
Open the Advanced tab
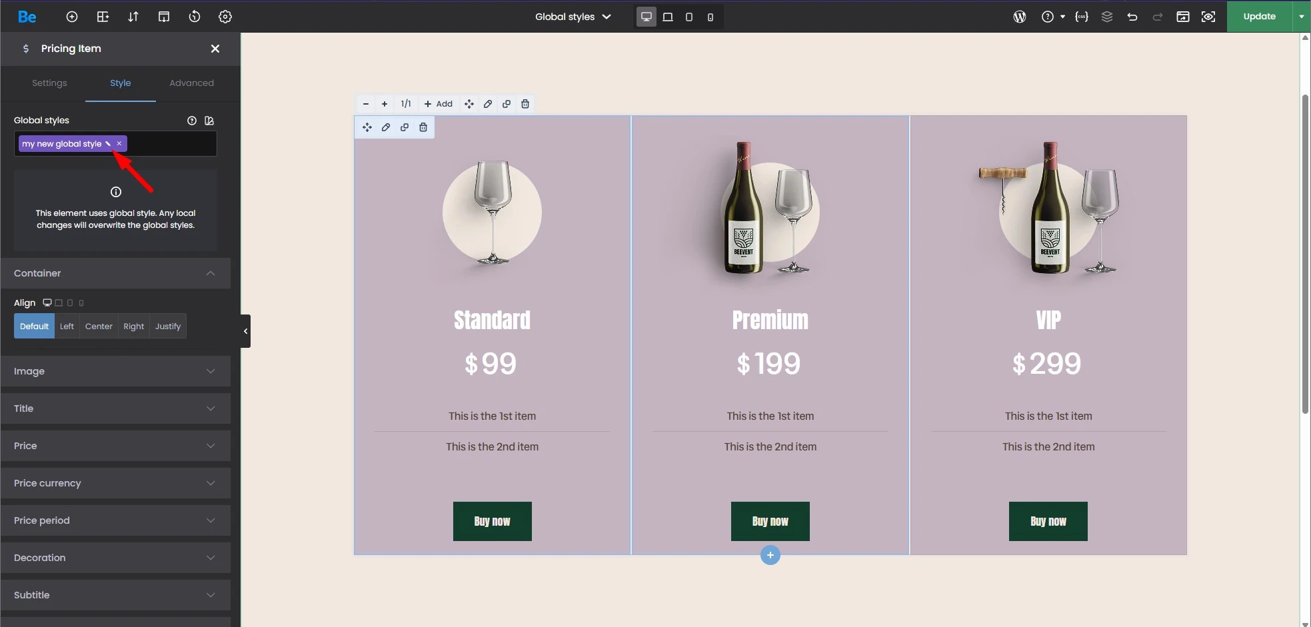(x=191, y=83)
